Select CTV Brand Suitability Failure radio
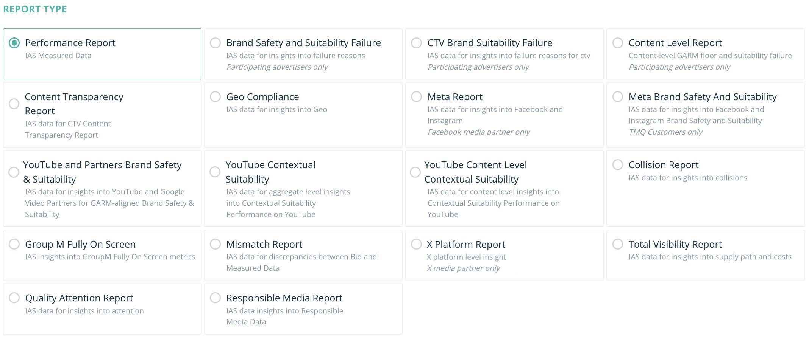The width and height of the screenshot is (809, 338). [x=416, y=43]
